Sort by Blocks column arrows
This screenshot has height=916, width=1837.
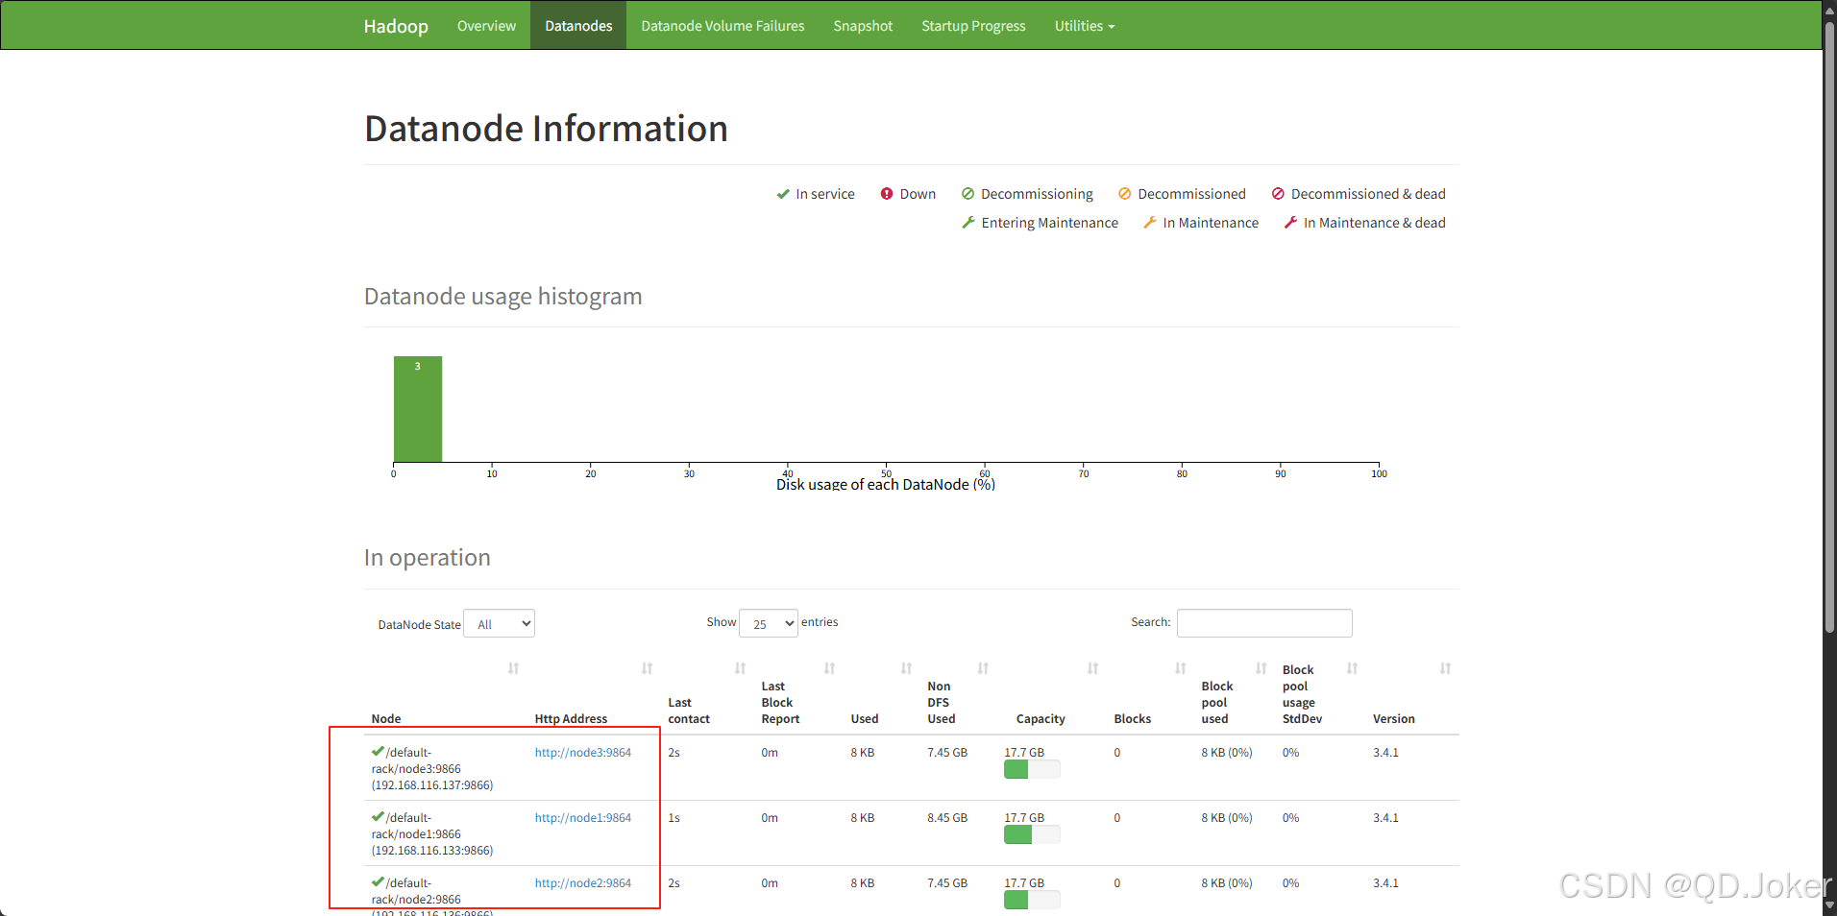[1180, 668]
